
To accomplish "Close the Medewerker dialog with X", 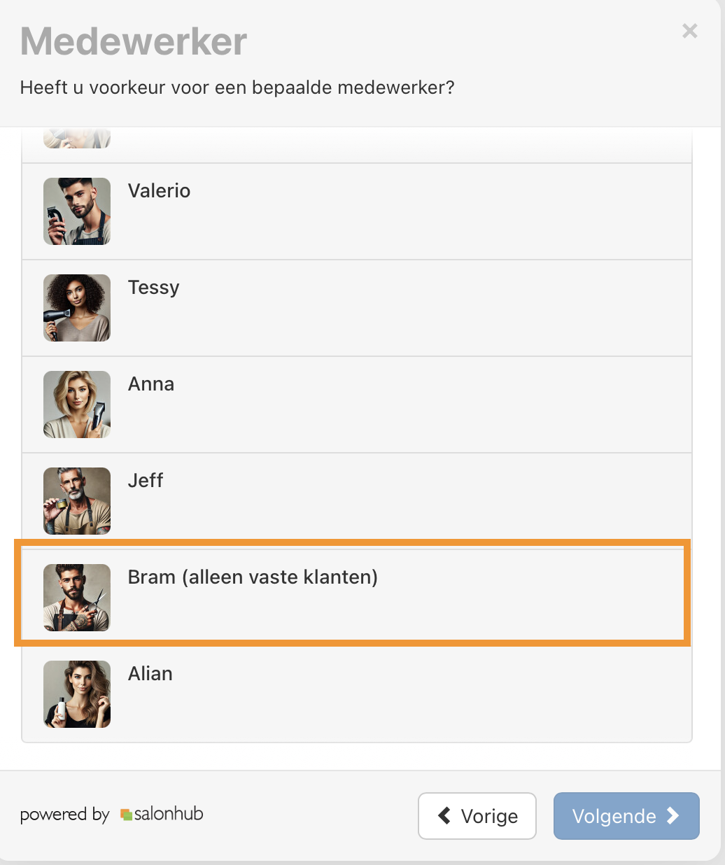I will coord(689,31).
